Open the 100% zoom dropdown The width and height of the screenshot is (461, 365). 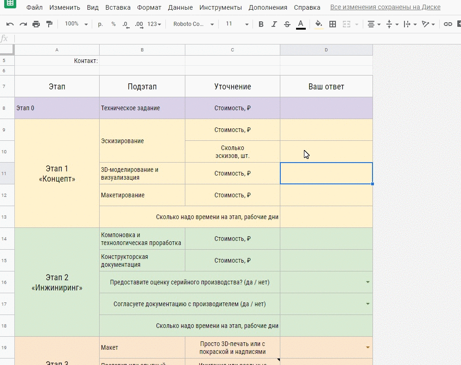[75, 24]
